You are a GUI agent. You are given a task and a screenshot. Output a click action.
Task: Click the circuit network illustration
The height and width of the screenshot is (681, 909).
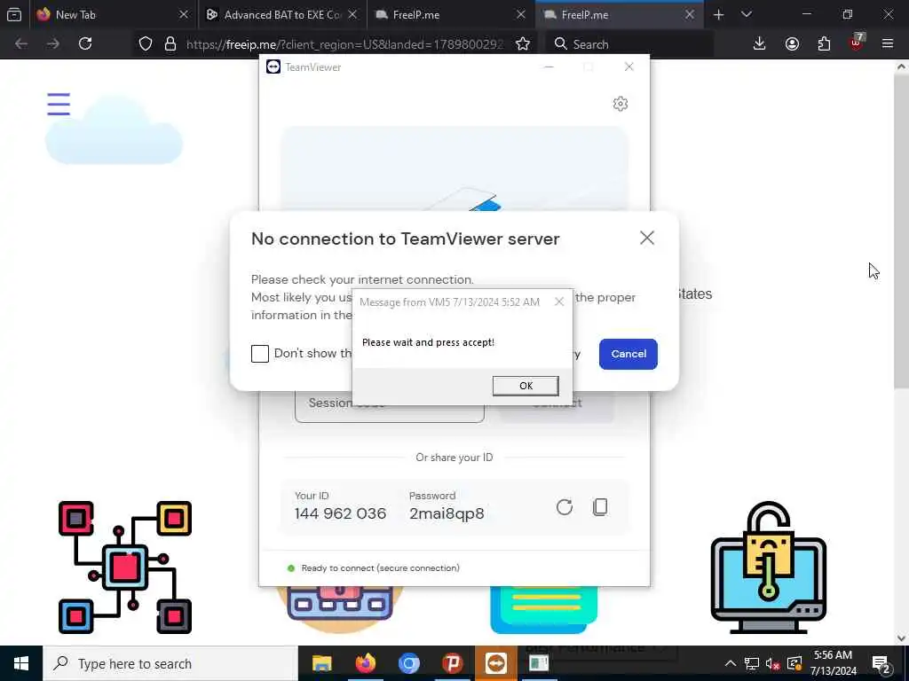(124, 567)
